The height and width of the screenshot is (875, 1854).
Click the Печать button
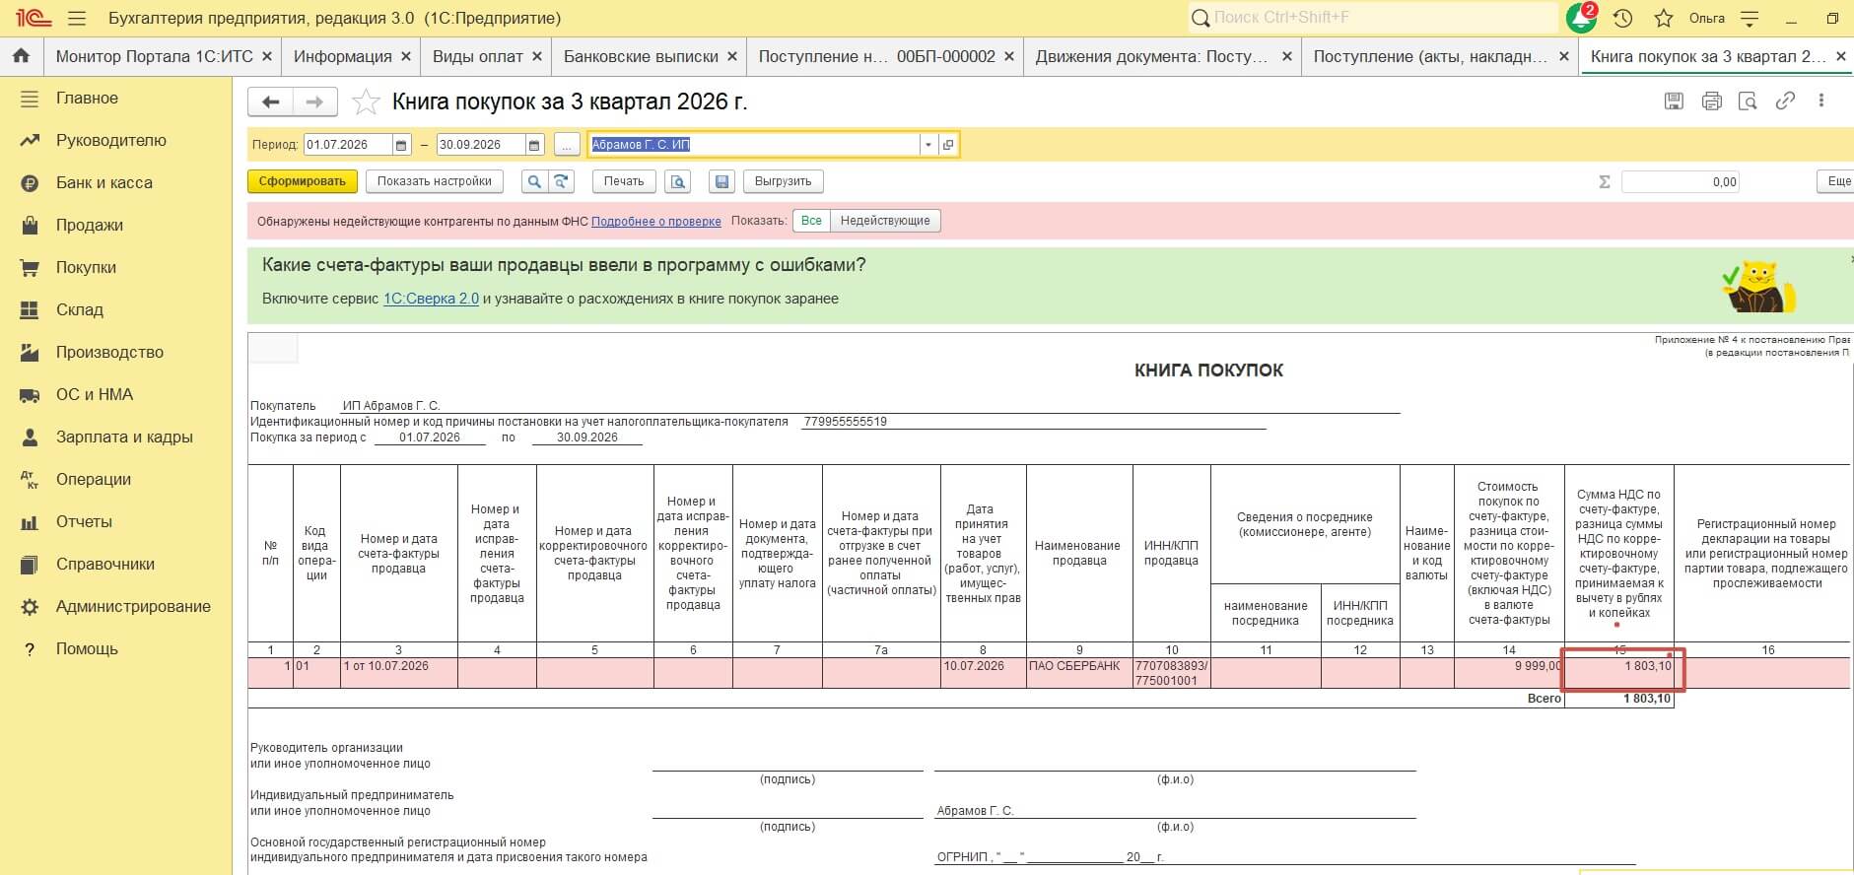pyautogui.click(x=624, y=181)
